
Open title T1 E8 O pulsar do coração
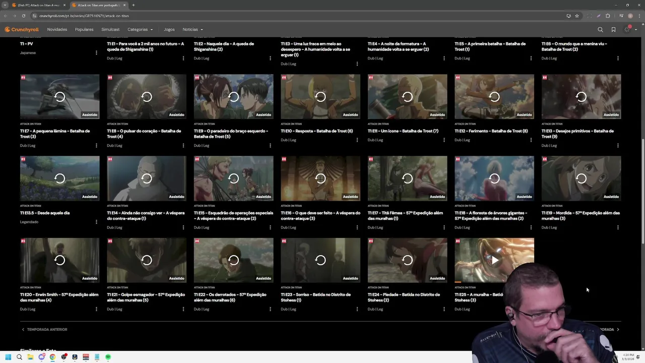144,134
